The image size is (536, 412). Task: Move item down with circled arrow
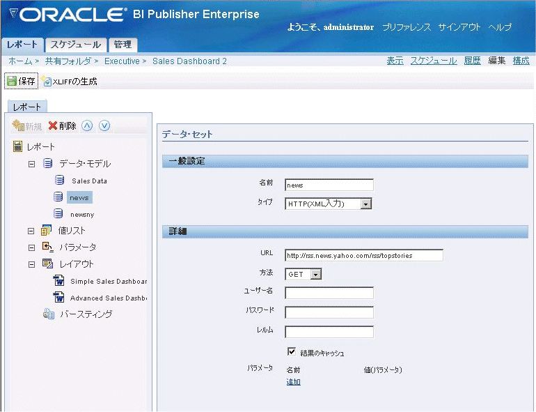pos(104,125)
